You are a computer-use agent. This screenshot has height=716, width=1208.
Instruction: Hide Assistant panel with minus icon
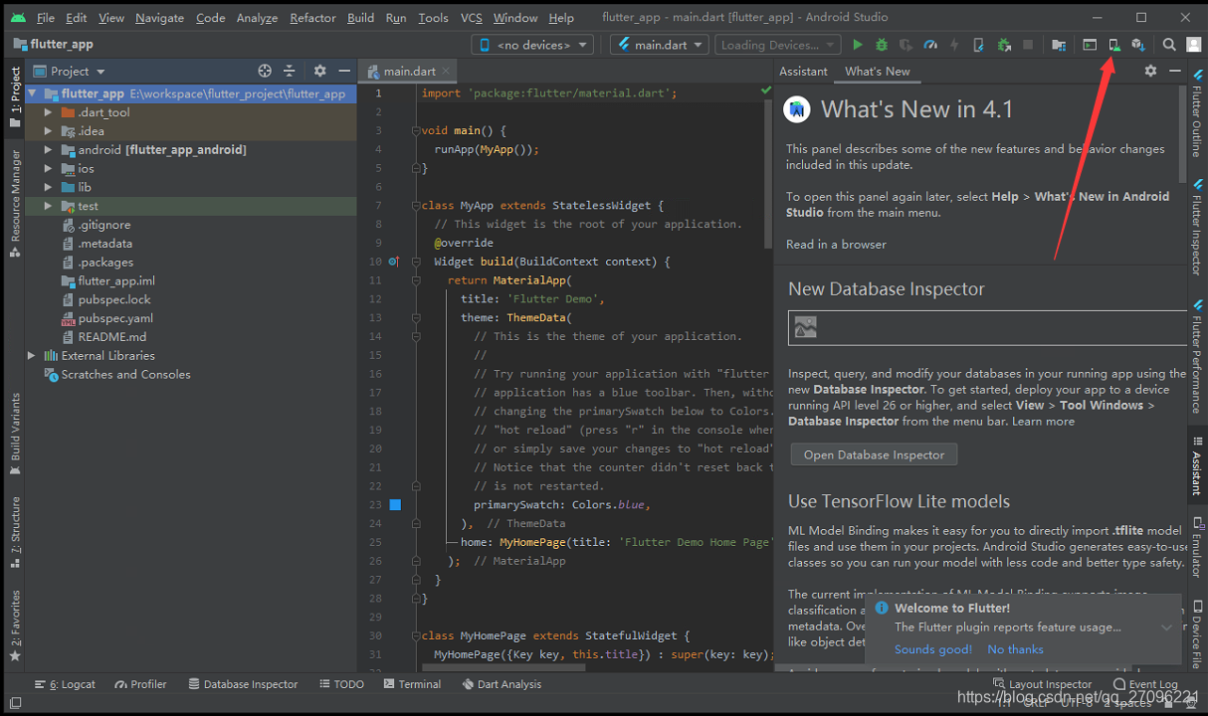coord(1174,71)
